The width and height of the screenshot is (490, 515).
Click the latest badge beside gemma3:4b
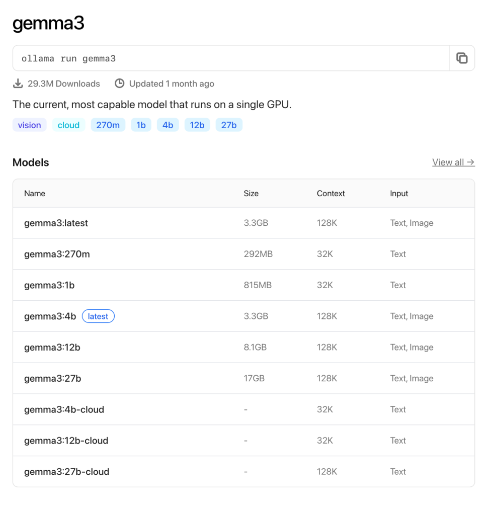tap(98, 316)
